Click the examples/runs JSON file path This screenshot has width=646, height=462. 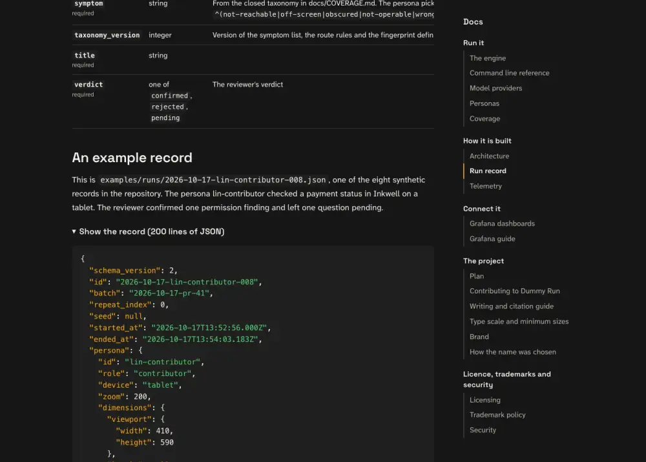click(x=213, y=180)
